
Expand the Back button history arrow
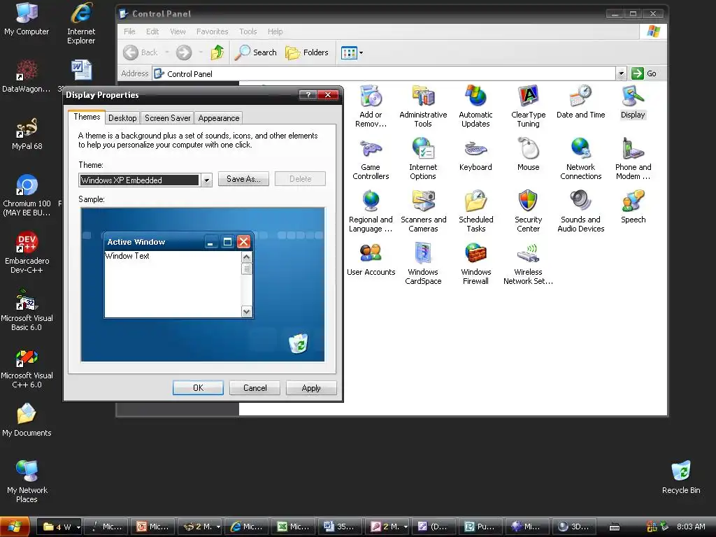(167, 52)
